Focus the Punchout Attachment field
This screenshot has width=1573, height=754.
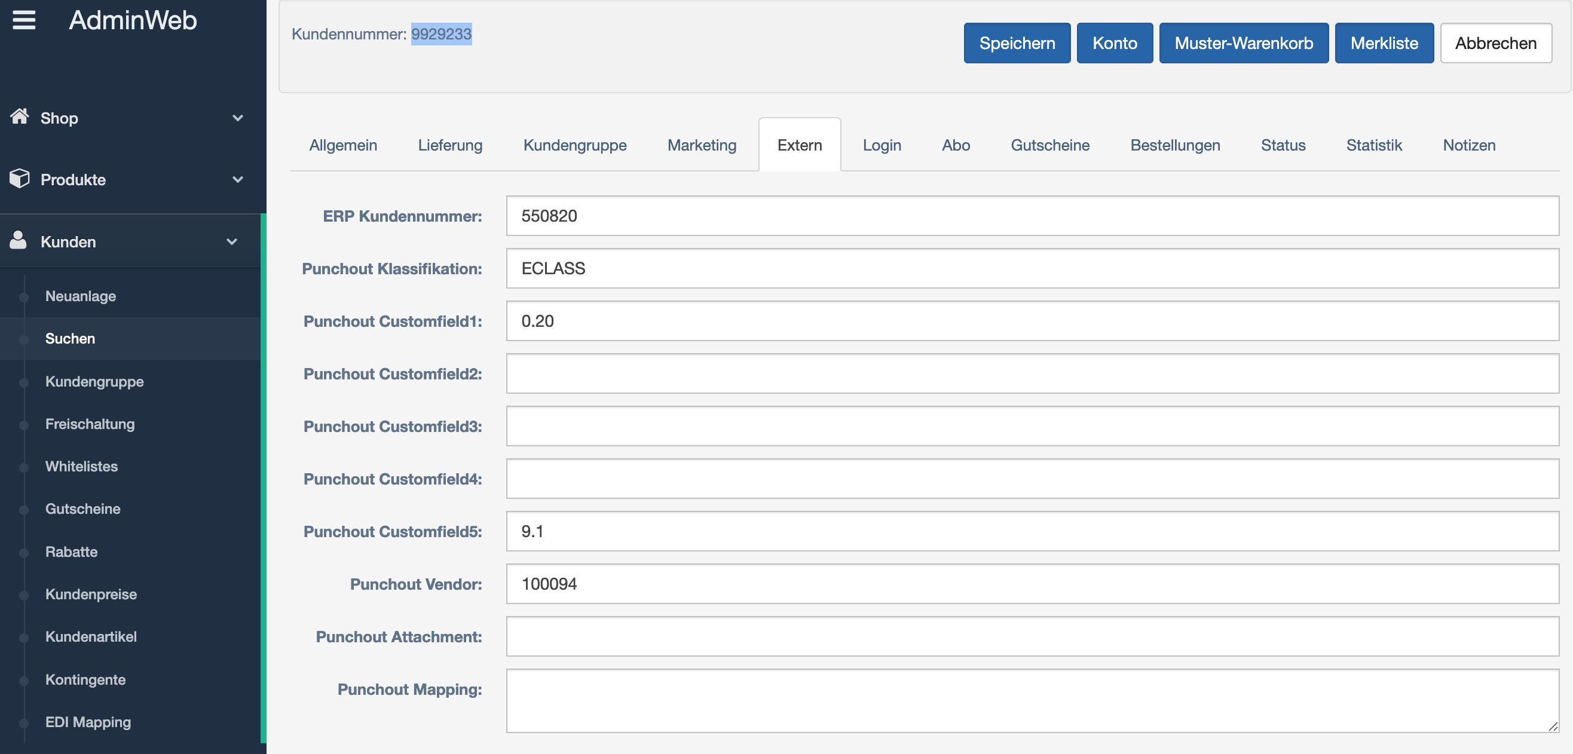click(x=1032, y=636)
